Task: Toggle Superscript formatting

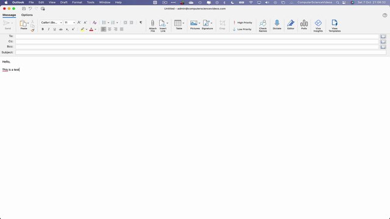Action: pyautogui.click(x=73, y=29)
